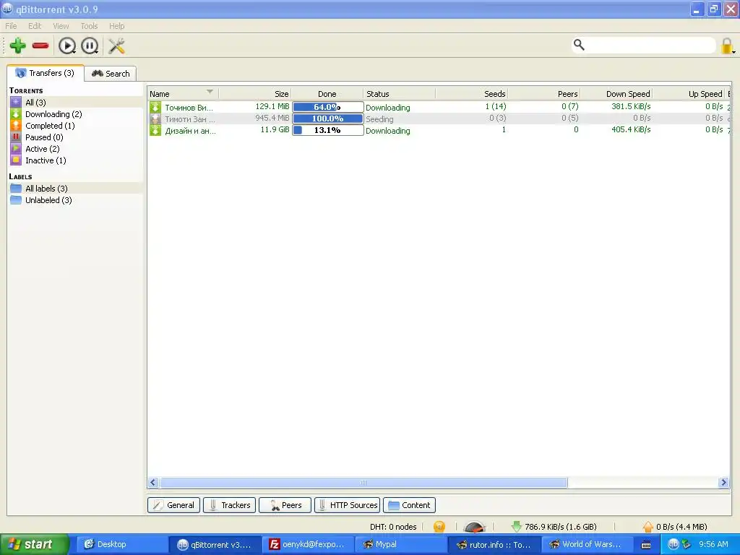Click the purple icon beside All (3)

[x=16, y=102]
